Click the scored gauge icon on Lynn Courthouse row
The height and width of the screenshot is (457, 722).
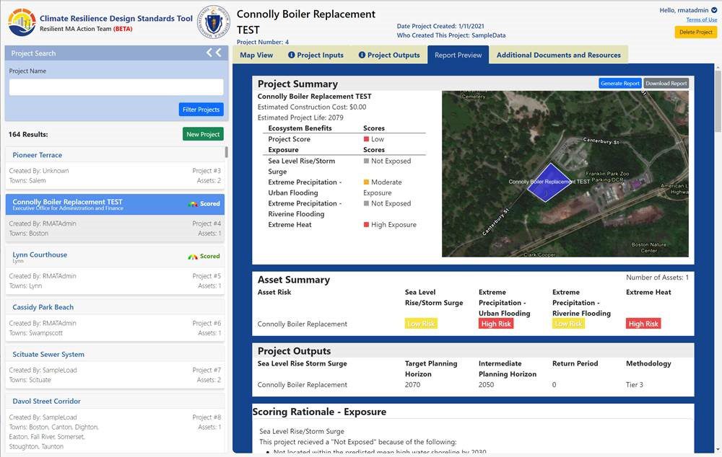193,257
